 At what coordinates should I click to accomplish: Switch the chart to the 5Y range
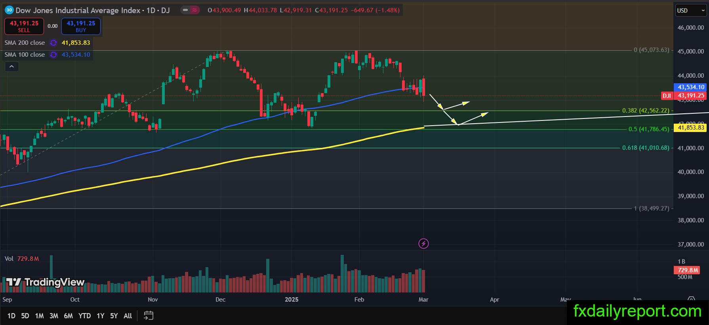click(114, 316)
